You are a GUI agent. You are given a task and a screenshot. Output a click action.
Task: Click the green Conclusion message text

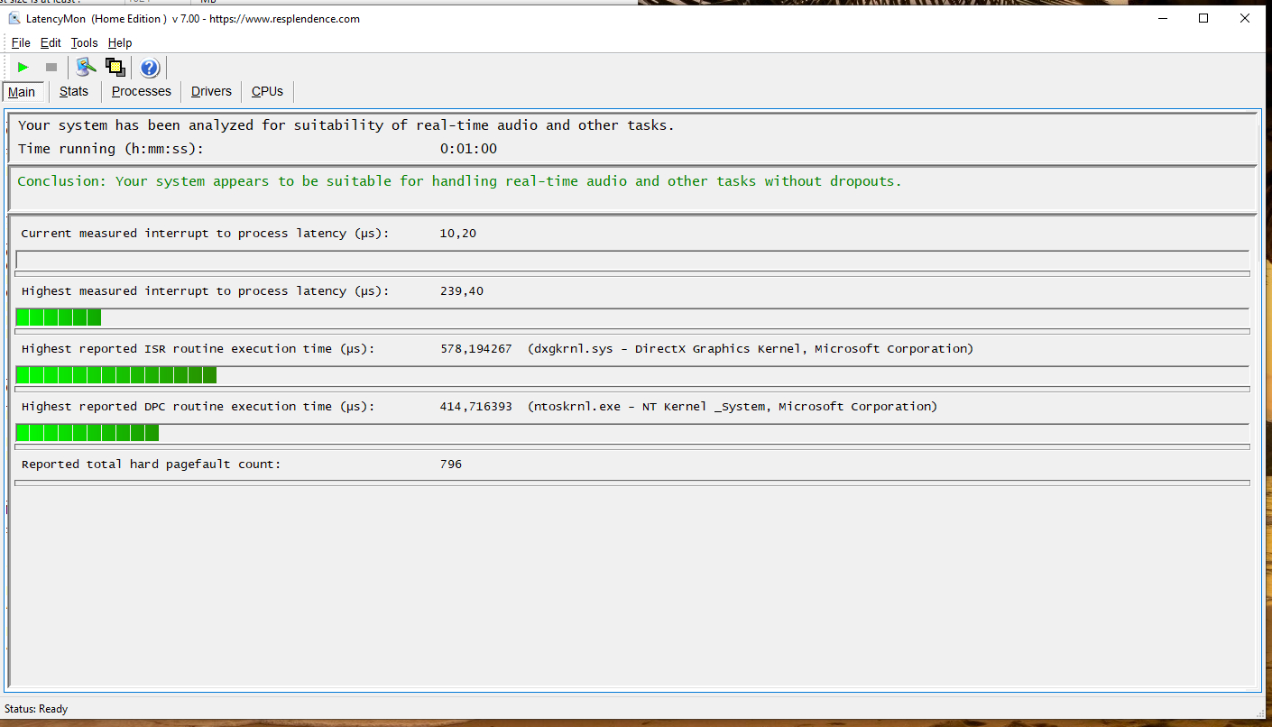(x=459, y=181)
